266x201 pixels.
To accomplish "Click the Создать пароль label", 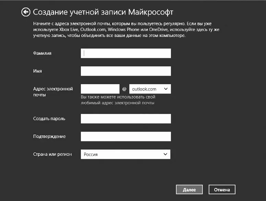I will click(49, 118).
